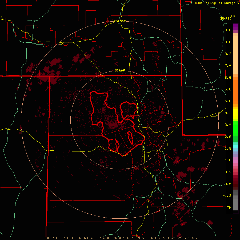Click the 1.8 value on the scale
240x240 pixels.
[228, 149]
